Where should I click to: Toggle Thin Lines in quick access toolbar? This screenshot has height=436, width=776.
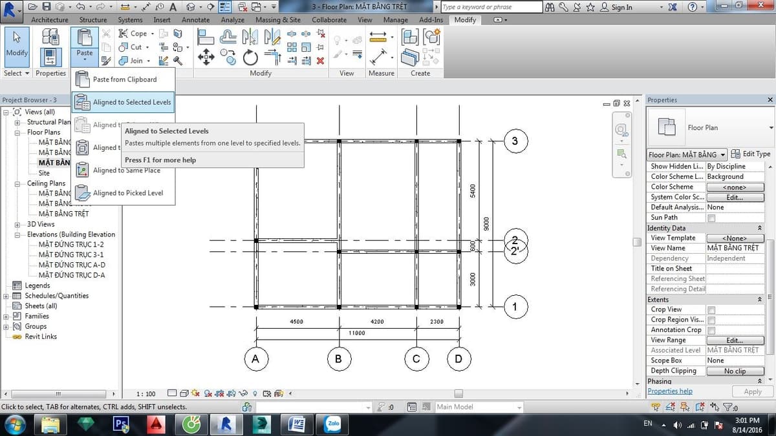click(x=225, y=6)
